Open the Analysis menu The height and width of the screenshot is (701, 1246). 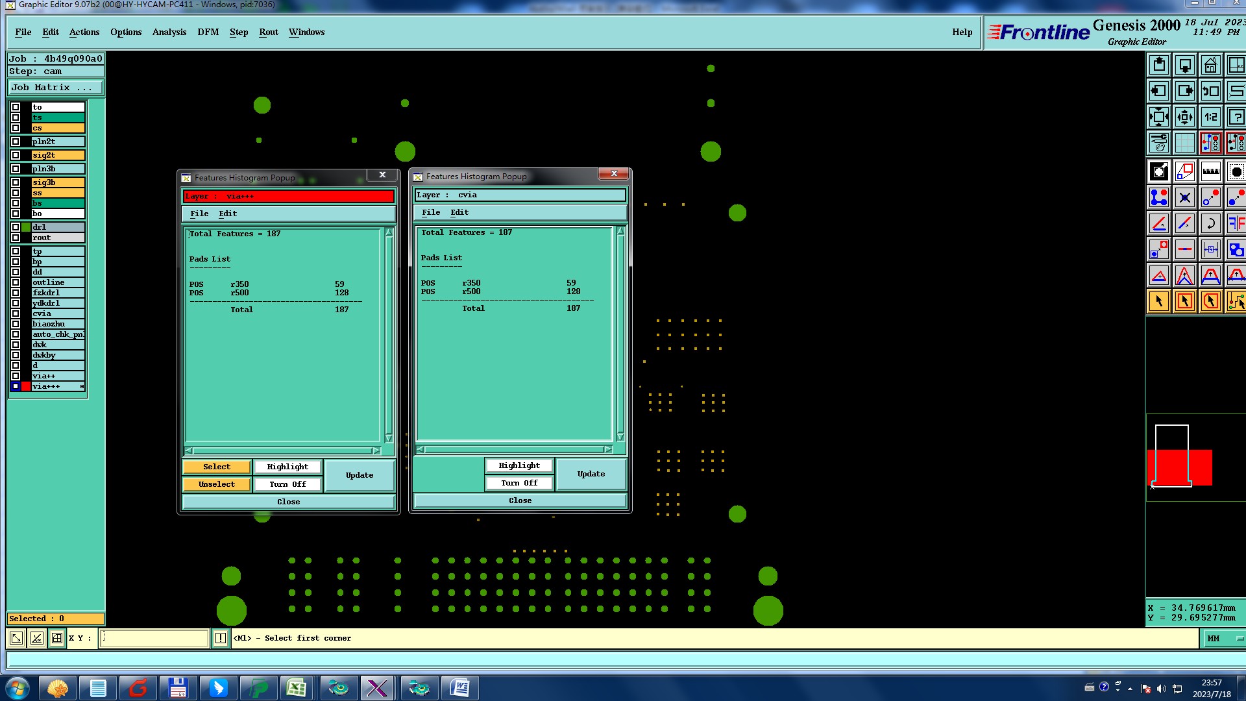[x=169, y=32]
